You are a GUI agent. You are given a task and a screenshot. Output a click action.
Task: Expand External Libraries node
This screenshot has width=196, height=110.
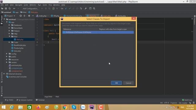(x=4, y=74)
